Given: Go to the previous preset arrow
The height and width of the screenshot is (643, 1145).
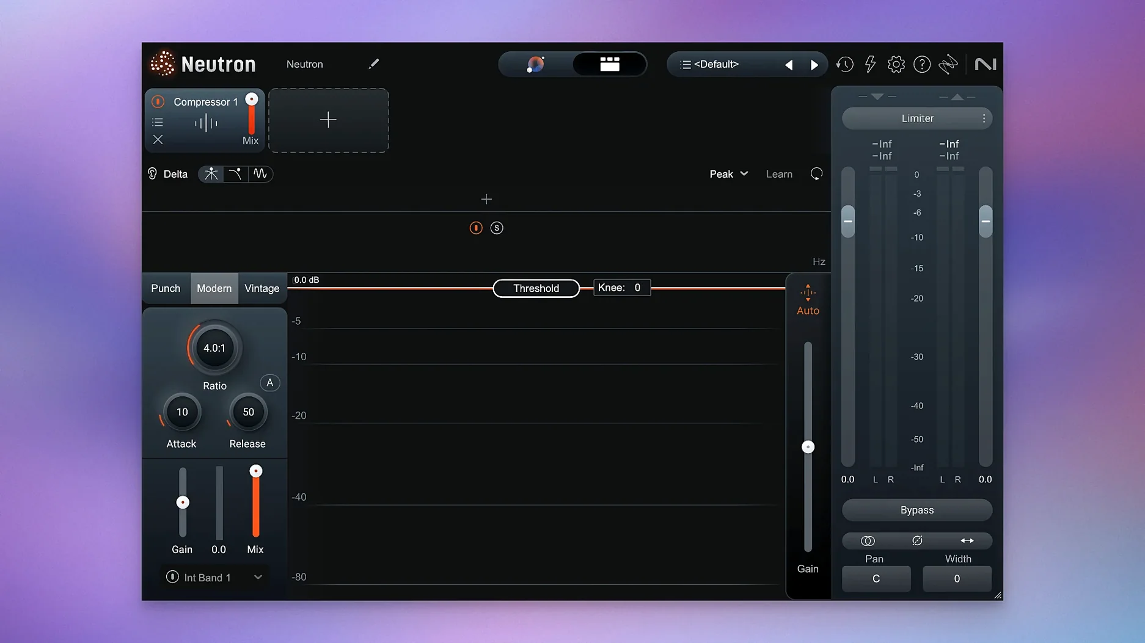Looking at the screenshot, I should [789, 65].
